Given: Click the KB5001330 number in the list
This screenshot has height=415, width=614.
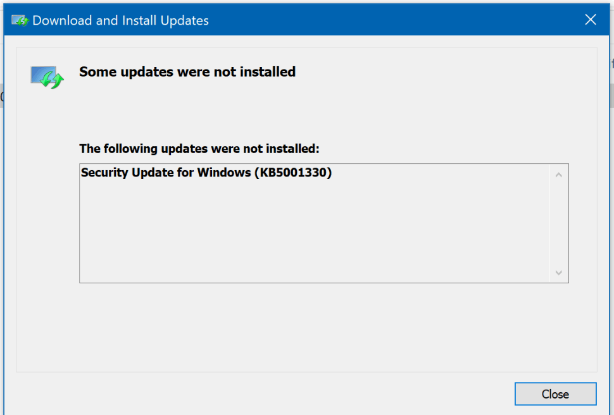Looking at the screenshot, I should (293, 173).
